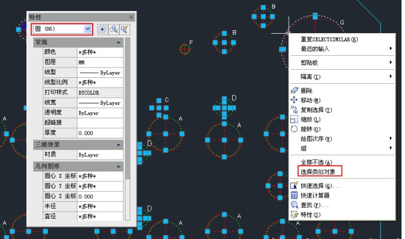Click the 超链接 value field
The width and height of the screenshot is (405, 239).
(x=100, y=123)
